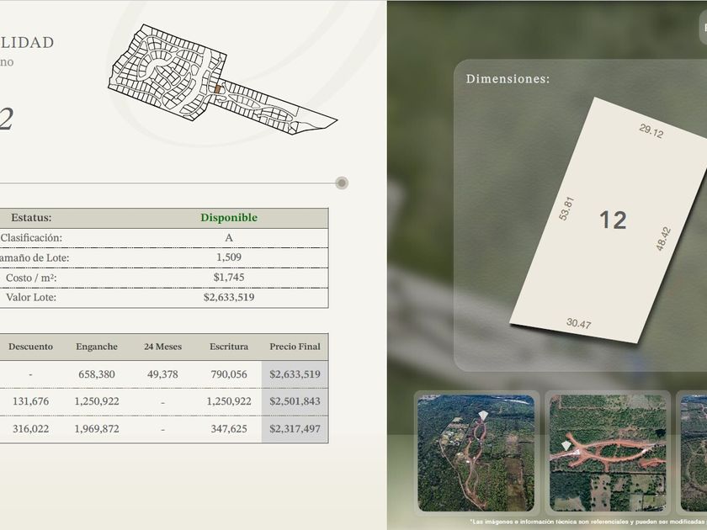The height and width of the screenshot is (530, 707).
Task: Click the enganche value '658,380'
Action: pos(97,374)
